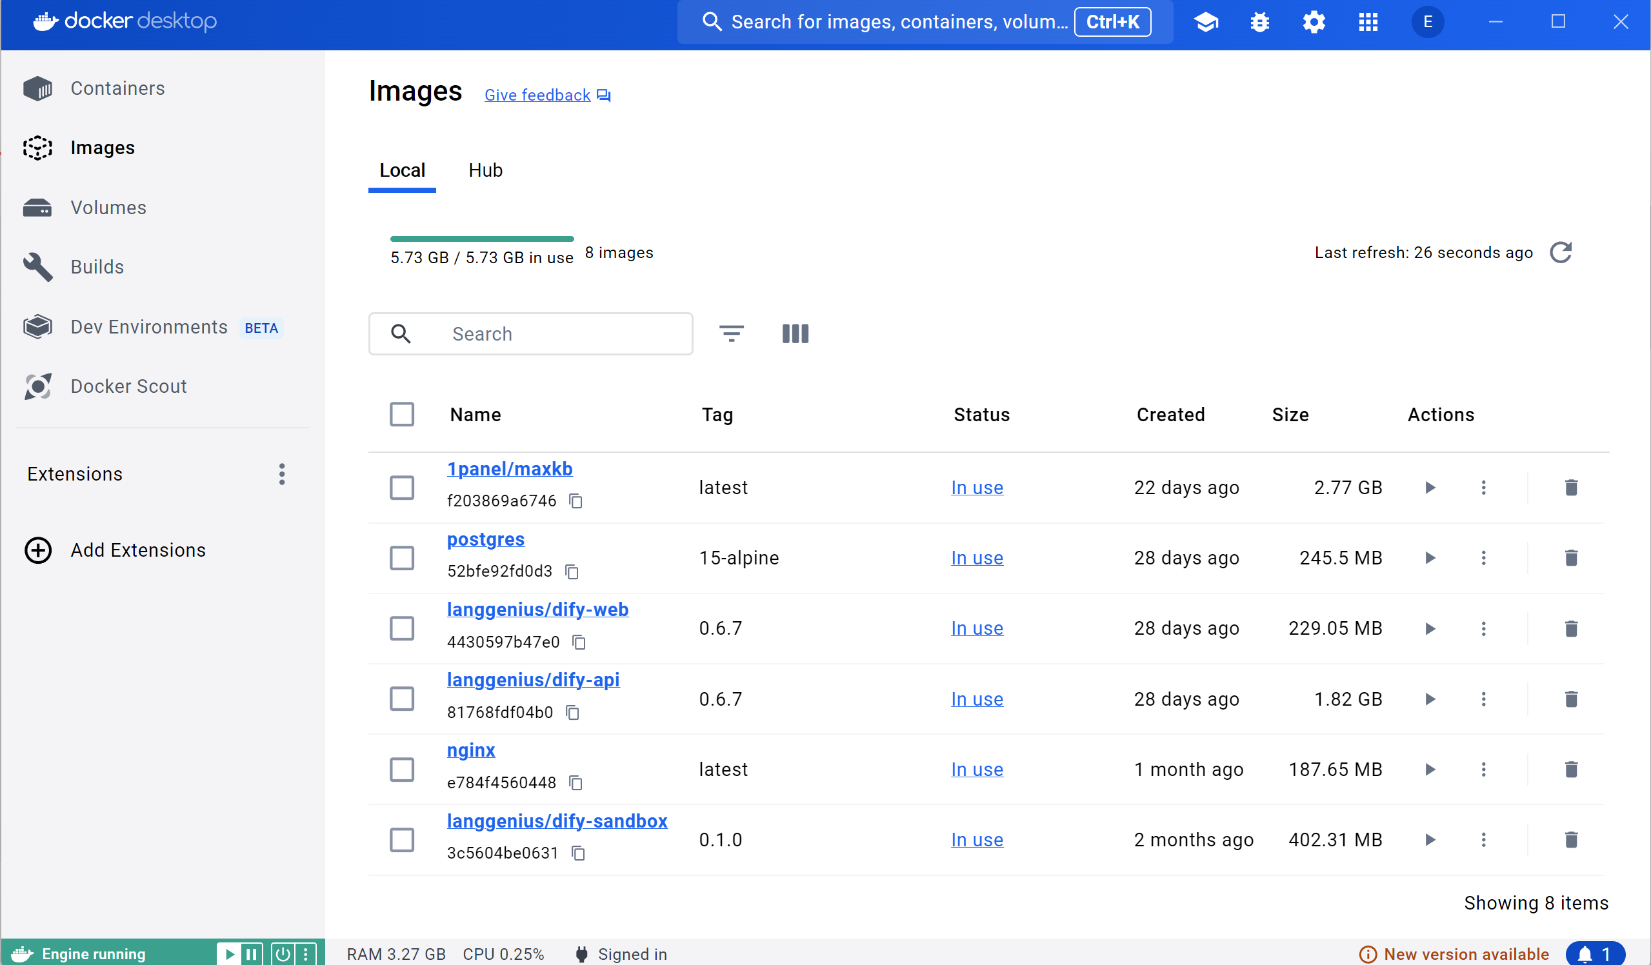This screenshot has height=965, width=1651.
Task: Open the Extensions overflow menu
Action: pos(282,474)
